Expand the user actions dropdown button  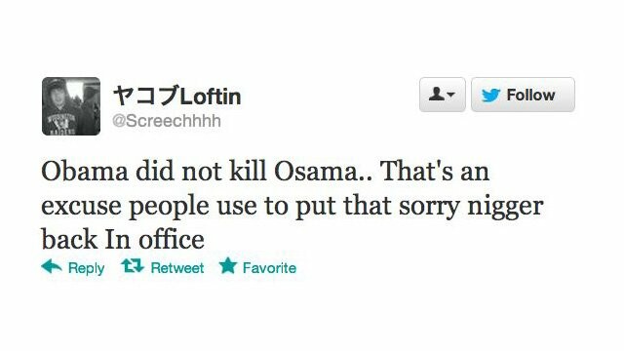point(442,95)
